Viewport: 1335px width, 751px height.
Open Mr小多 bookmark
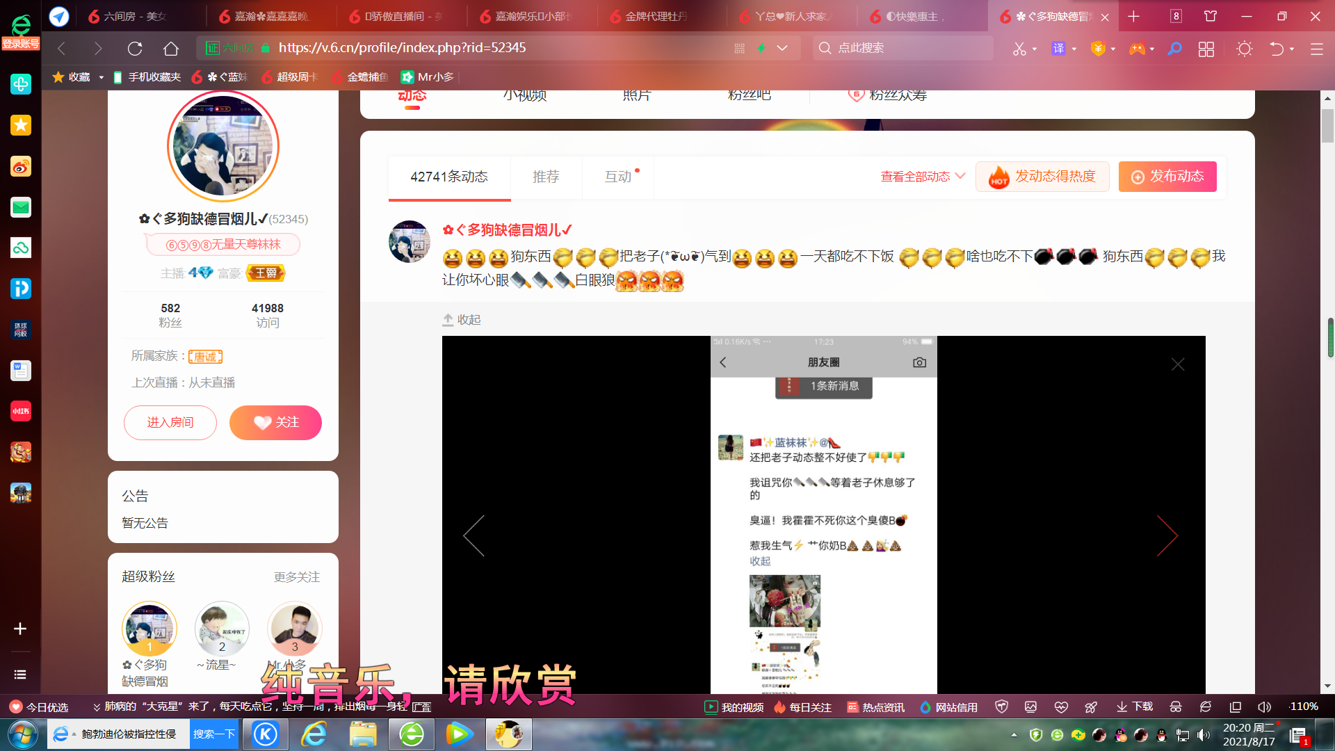pyautogui.click(x=428, y=77)
